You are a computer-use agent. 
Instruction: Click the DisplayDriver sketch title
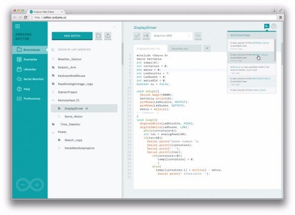pos(145,28)
